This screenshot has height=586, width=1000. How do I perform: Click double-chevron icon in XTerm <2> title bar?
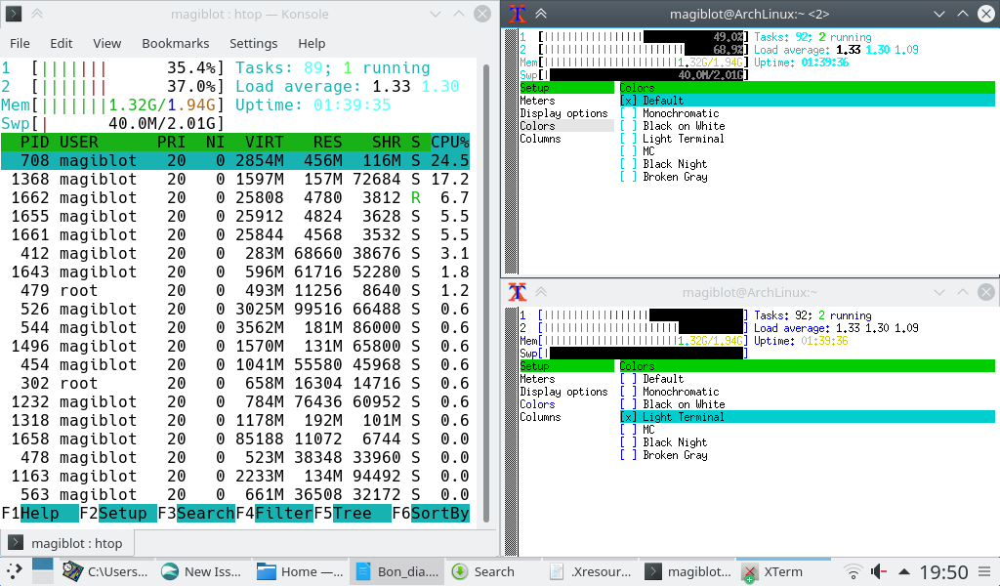coord(541,14)
